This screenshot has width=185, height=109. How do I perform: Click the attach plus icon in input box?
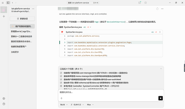coord(61,98)
